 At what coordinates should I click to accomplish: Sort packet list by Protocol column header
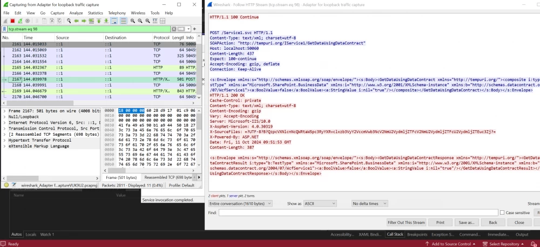tap(161, 37)
